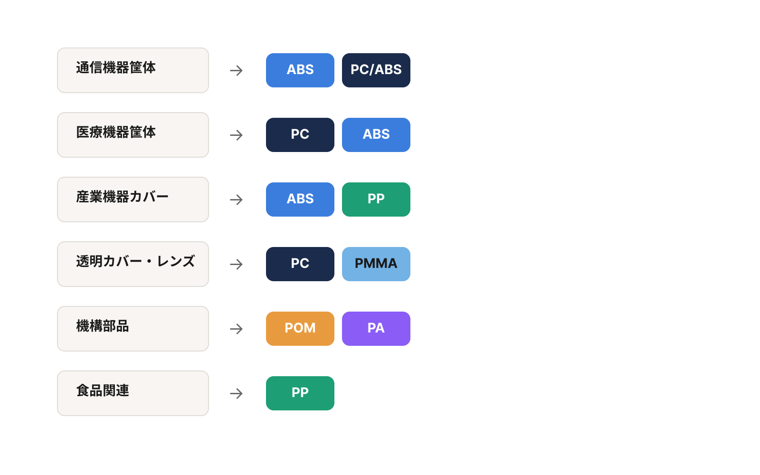
Task: Click the arrow beside 透明カバー・レンズ
Action: (236, 264)
